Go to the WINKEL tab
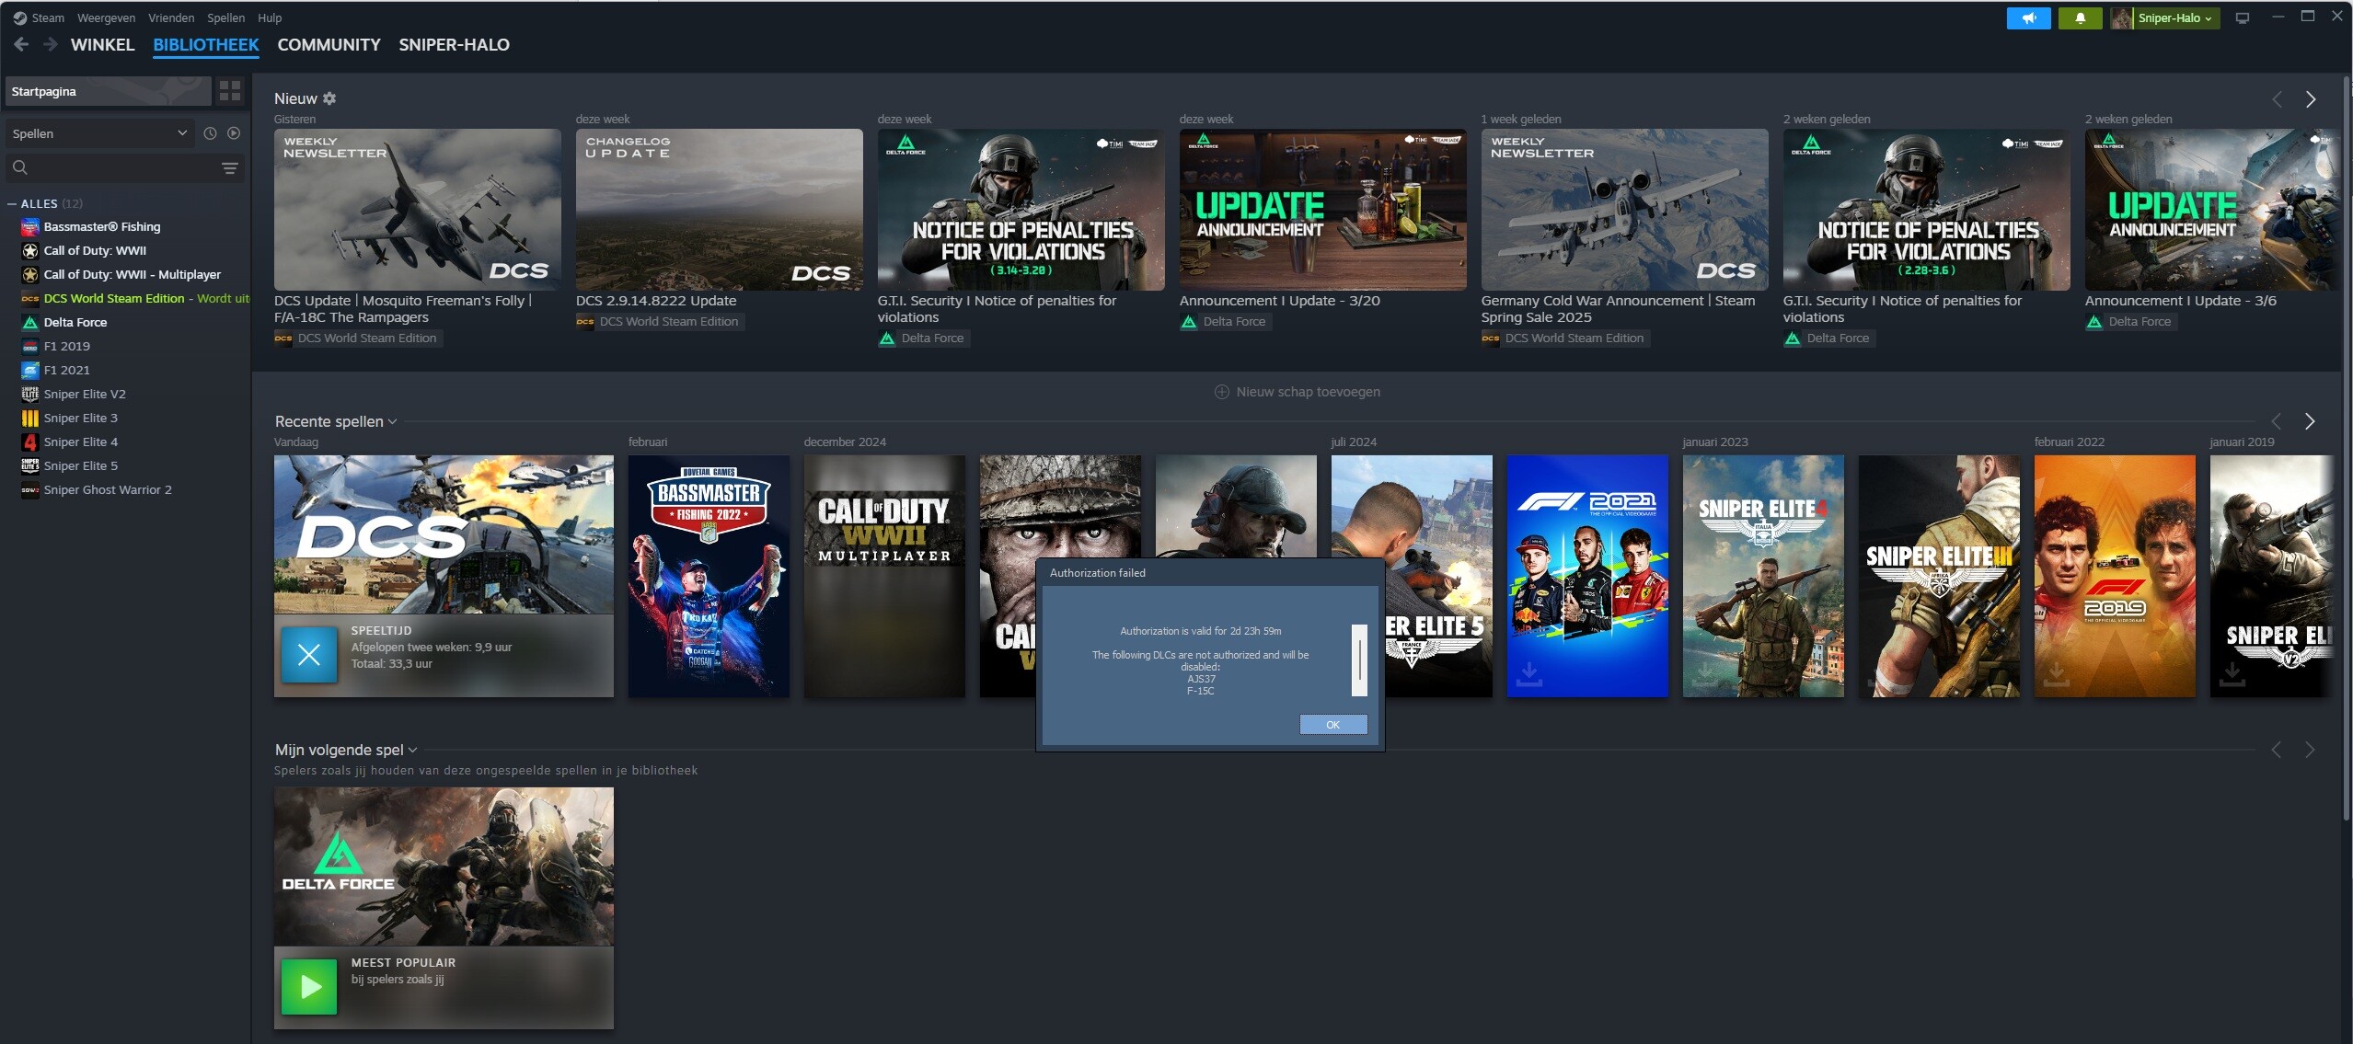Image resolution: width=2353 pixels, height=1044 pixels. [x=102, y=44]
